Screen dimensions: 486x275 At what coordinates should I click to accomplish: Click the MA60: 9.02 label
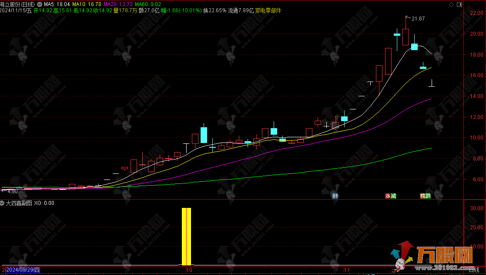(148, 4)
